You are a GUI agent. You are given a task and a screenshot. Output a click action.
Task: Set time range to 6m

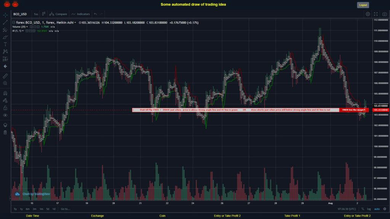27,209
